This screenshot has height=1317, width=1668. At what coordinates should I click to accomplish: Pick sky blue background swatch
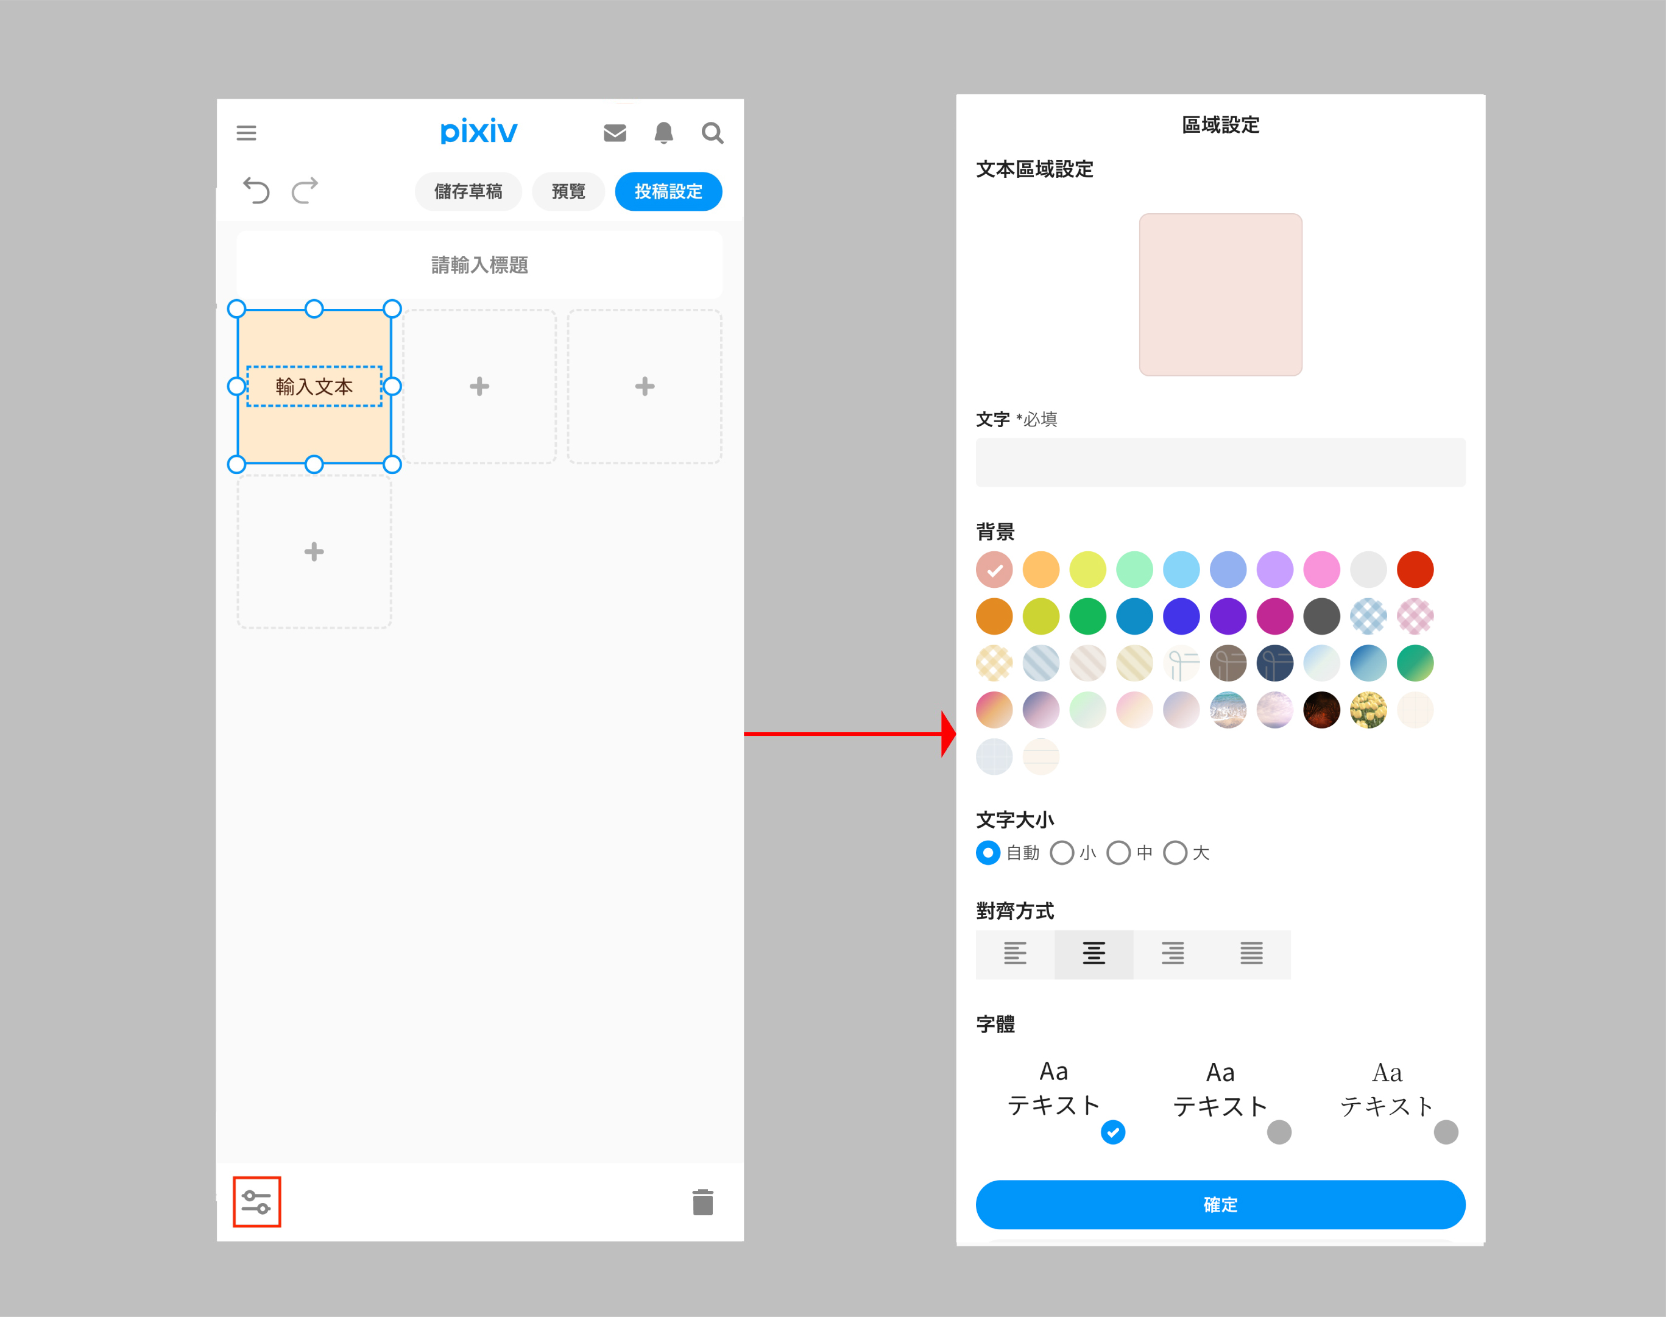tap(1181, 570)
